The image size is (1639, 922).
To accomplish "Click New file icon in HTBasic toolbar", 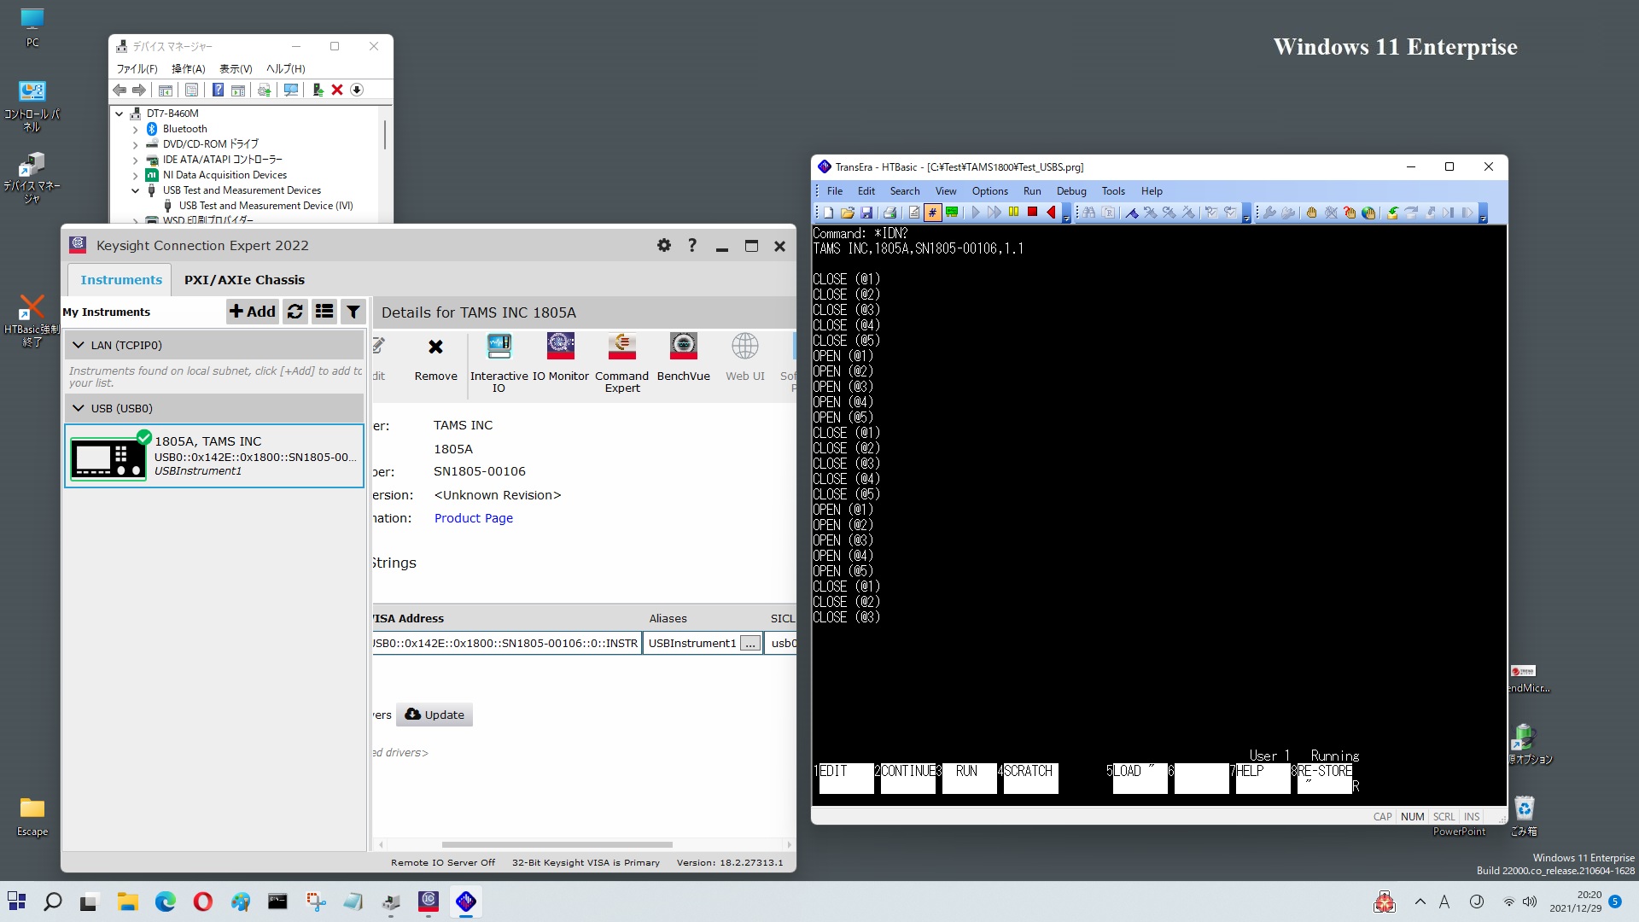I will pyautogui.click(x=827, y=213).
